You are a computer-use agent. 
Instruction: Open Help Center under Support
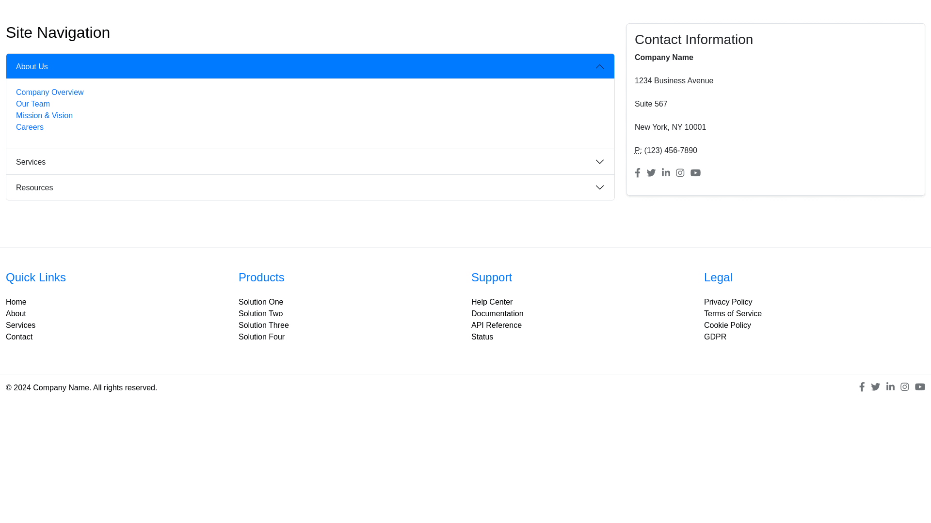[x=492, y=302]
